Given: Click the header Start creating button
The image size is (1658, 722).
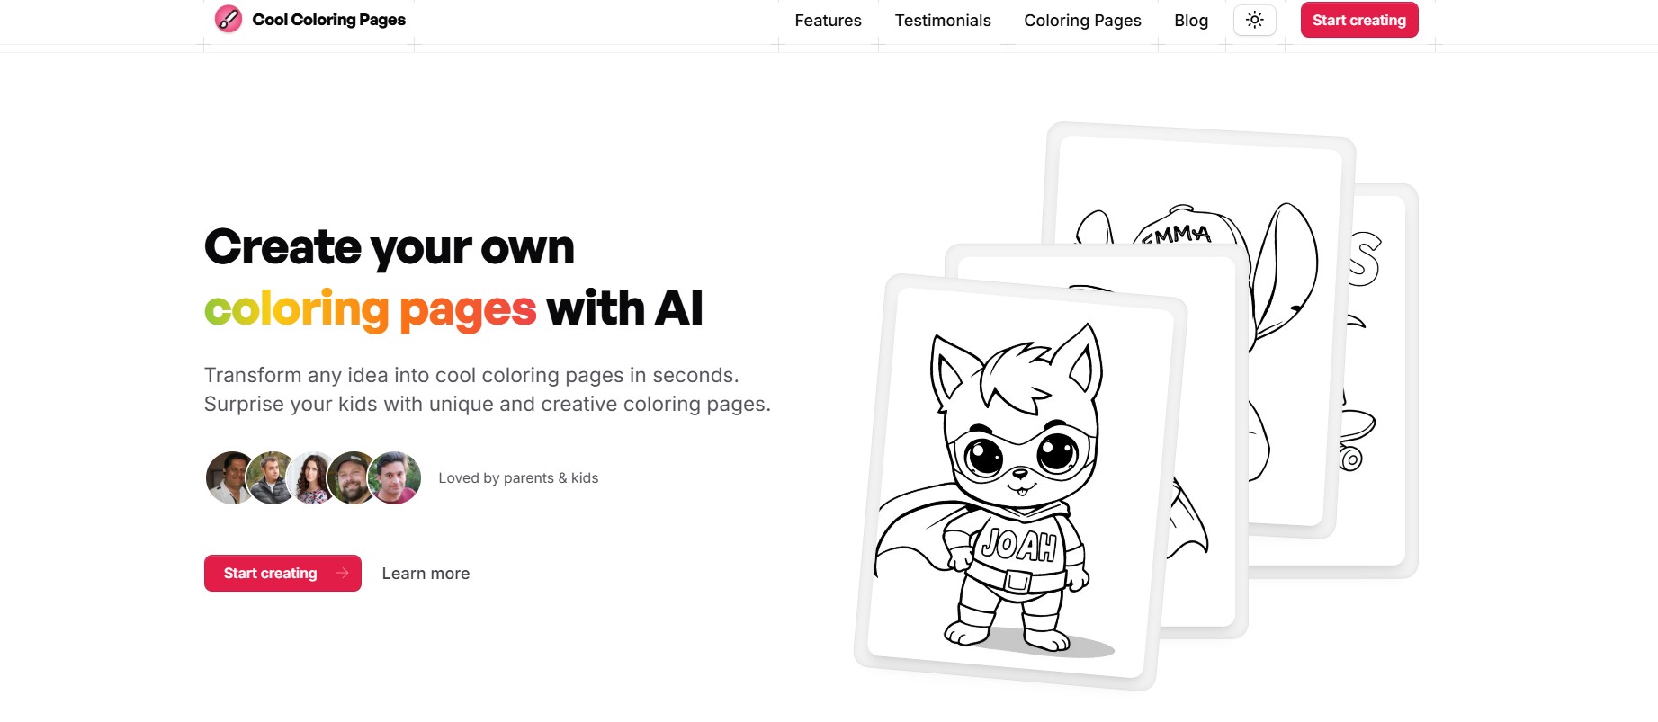Looking at the screenshot, I should coord(1359,20).
